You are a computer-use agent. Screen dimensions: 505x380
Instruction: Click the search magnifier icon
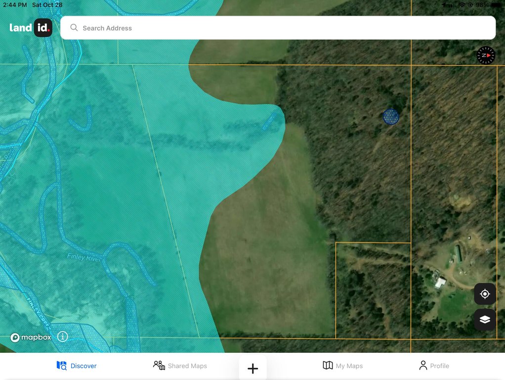pos(74,28)
